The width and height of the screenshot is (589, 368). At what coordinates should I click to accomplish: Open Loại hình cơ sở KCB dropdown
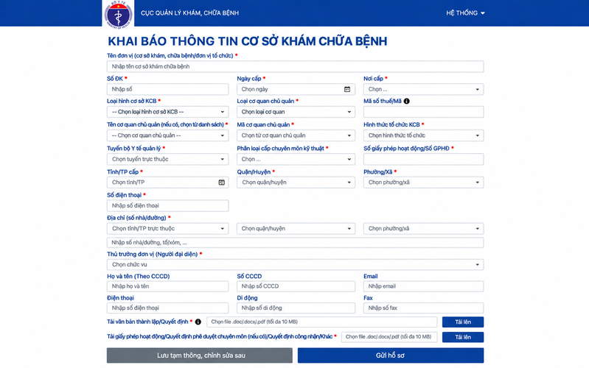pyautogui.click(x=167, y=112)
